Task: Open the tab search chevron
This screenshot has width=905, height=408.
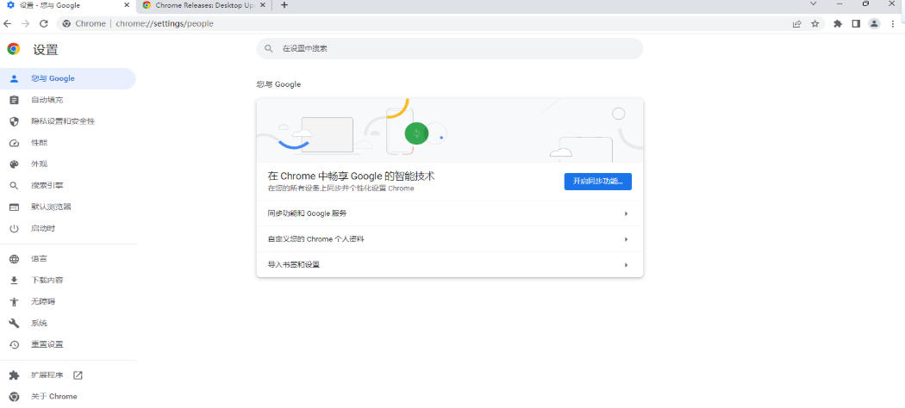Action: coord(814,4)
